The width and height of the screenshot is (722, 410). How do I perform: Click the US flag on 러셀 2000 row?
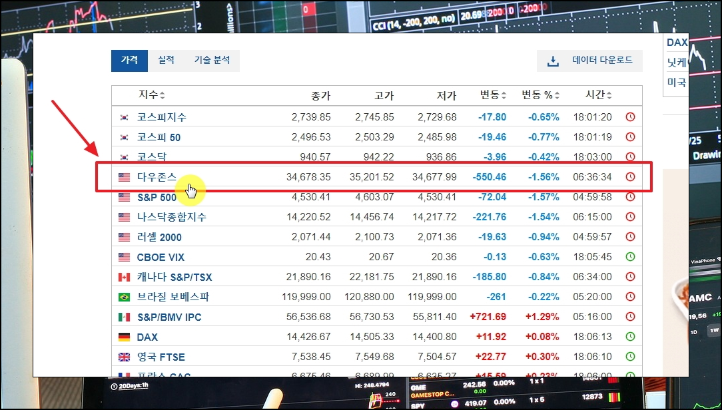point(124,238)
